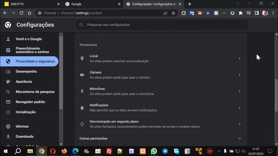
Task: Click the Pesquisar nas configurações search field
Action: click(x=162, y=25)
